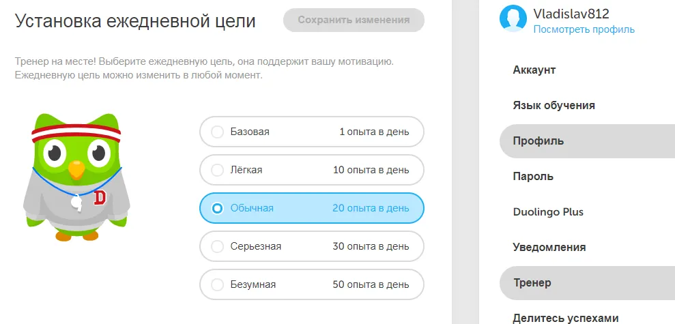The width and height of the screenshot is (675, 324).
Task: Open the Аккаунт settings section
Action: pos(534,70)
